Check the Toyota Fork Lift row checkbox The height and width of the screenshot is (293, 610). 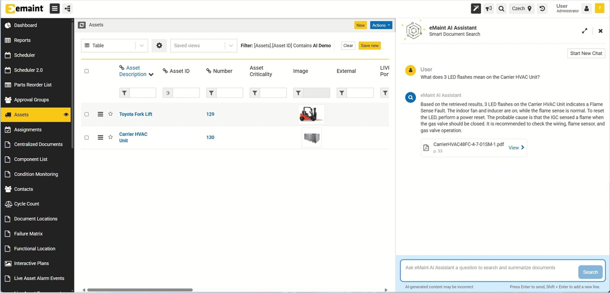point(86,114)
